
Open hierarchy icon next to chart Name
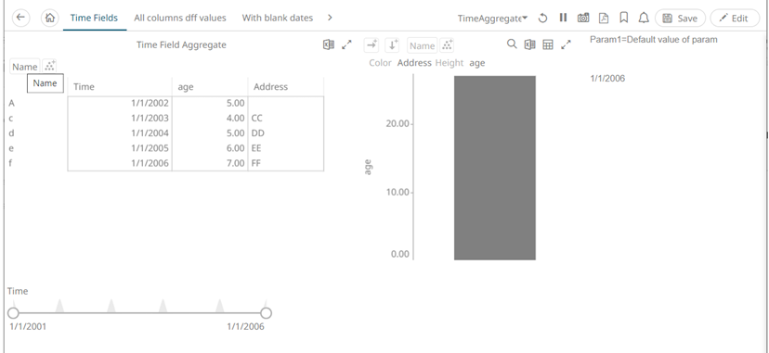447,45
